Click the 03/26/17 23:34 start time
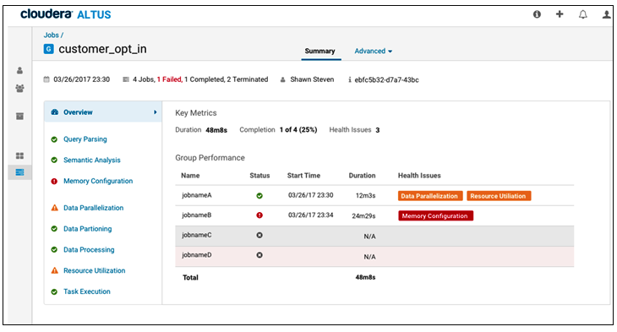Viewport: 617px width, 332px height. pos(310,215)
